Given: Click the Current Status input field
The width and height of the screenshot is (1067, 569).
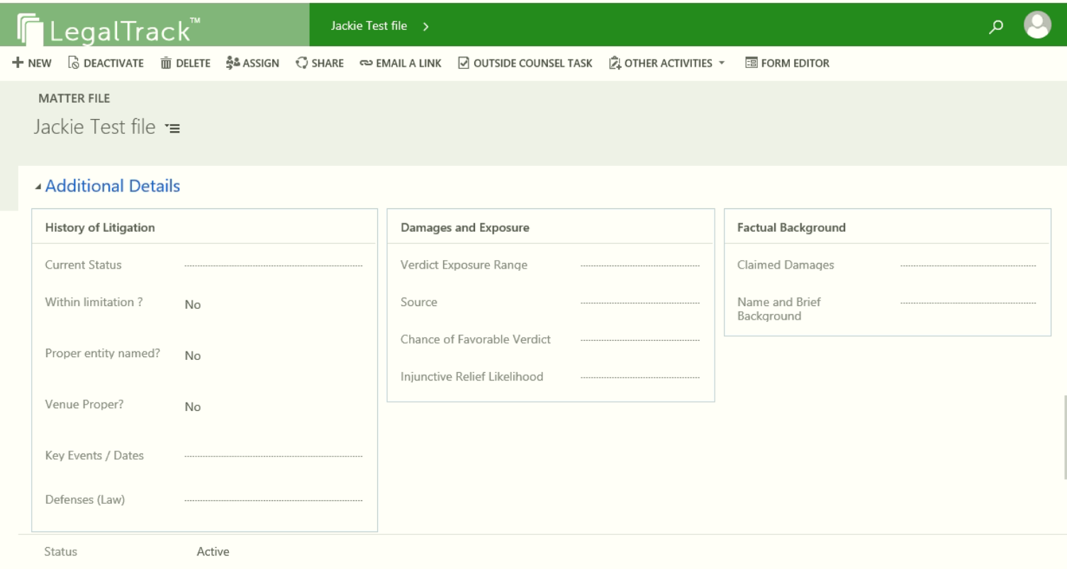Looking at the screenshot, I should point(273,265).
